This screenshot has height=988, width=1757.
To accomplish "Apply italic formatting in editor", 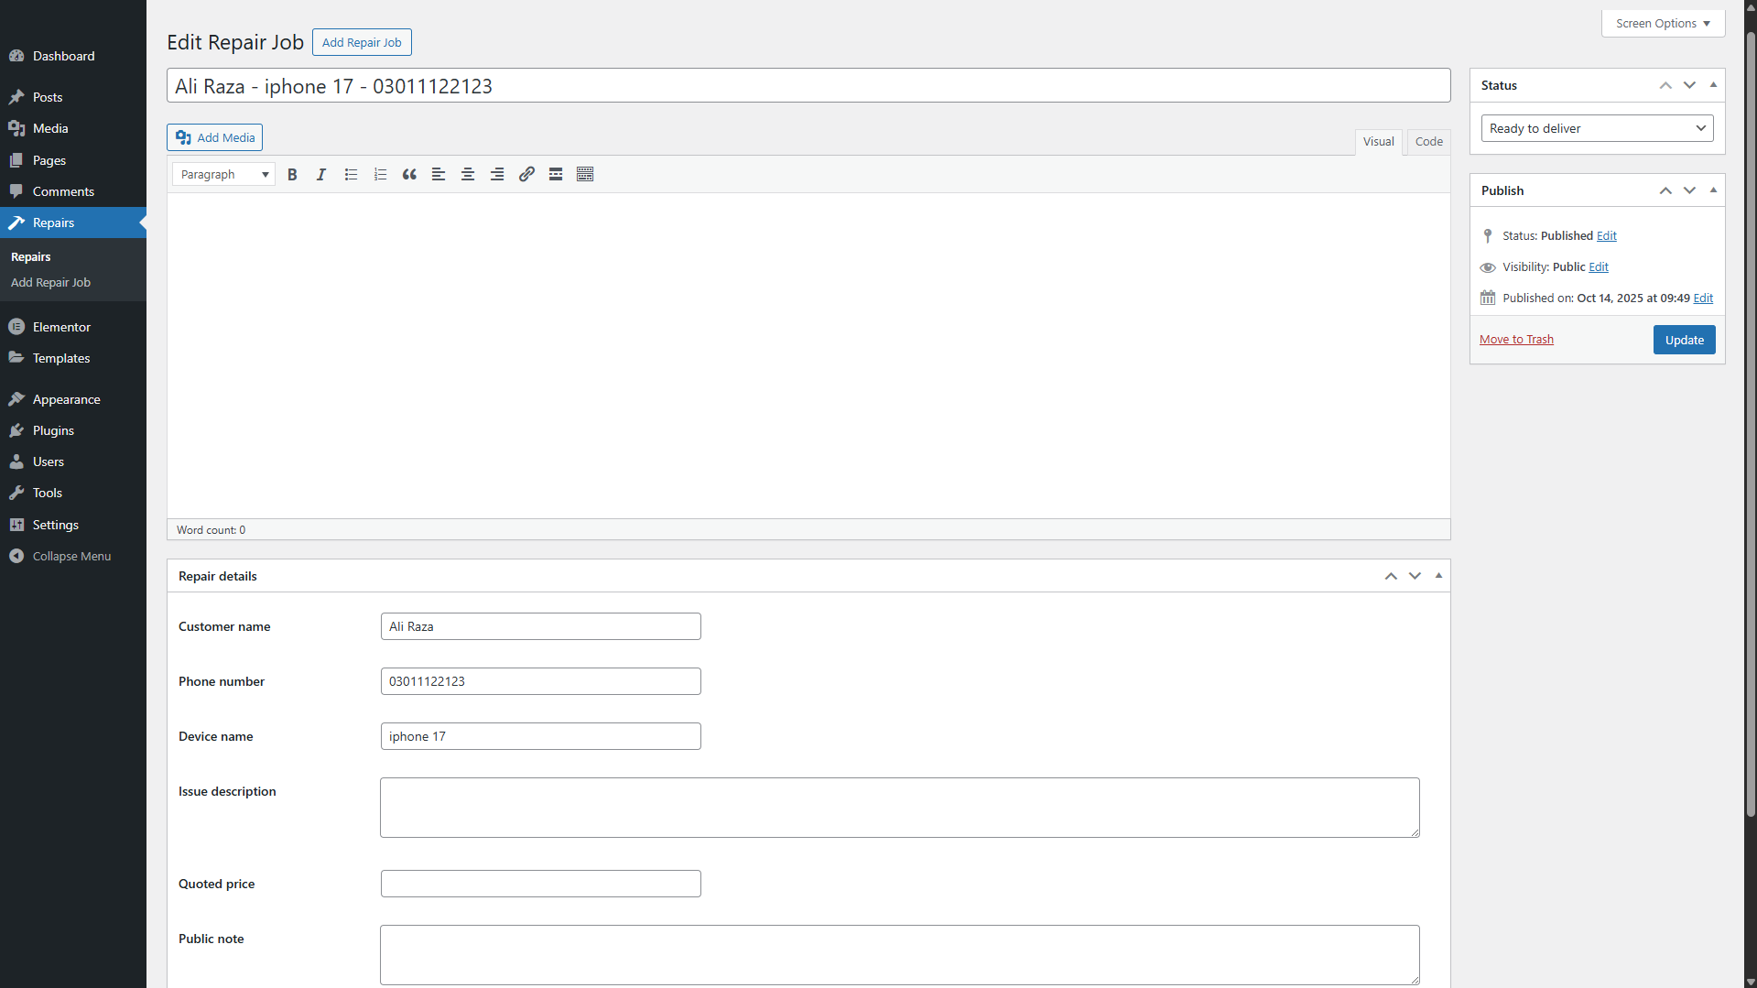I will point(321,174).
